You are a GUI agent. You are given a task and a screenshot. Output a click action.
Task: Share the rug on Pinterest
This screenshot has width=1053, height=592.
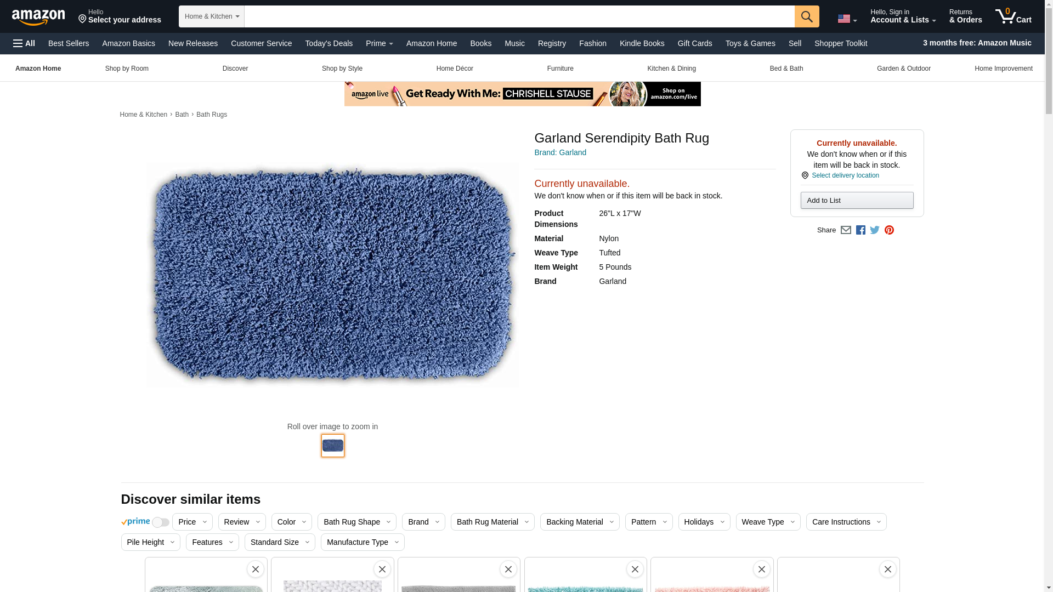click(889, 230)
